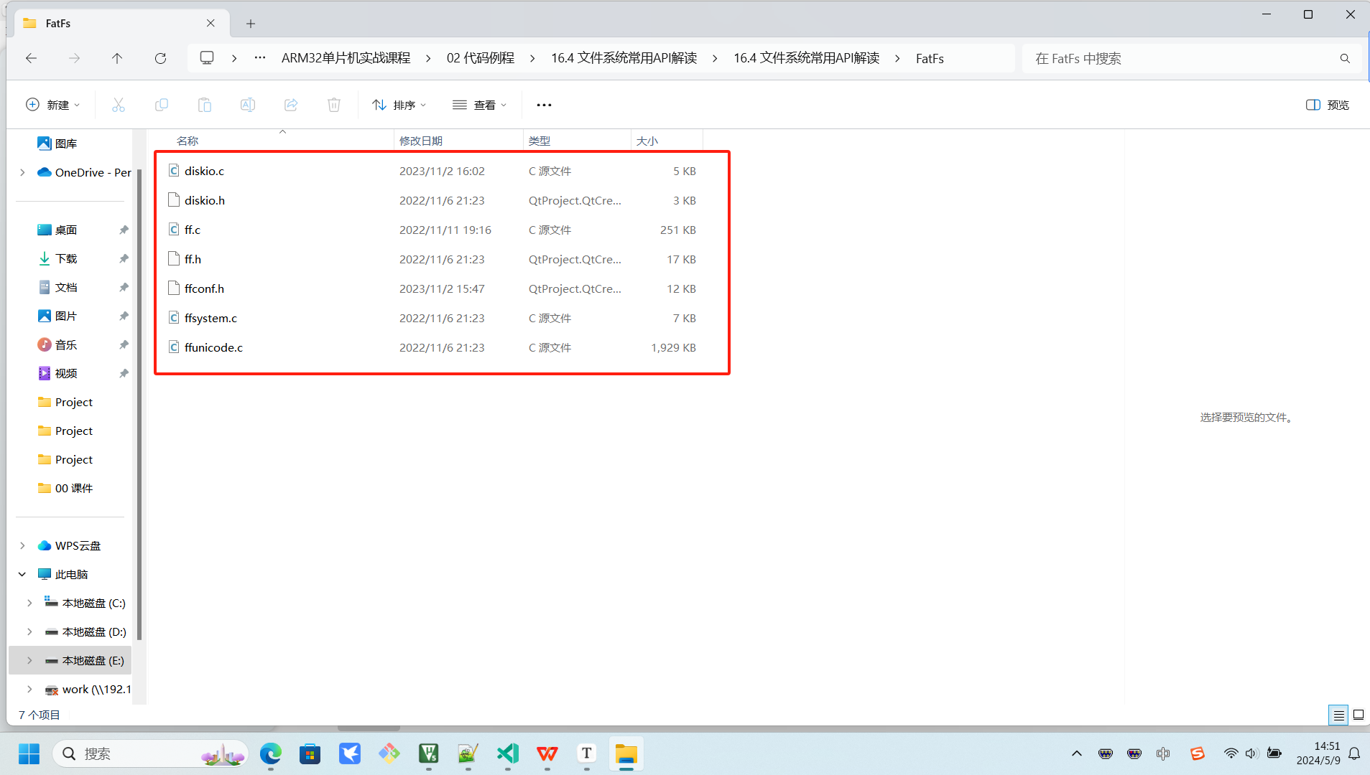Open Desktop in quick access
1370x775 pixels.
tap(66, 230)
